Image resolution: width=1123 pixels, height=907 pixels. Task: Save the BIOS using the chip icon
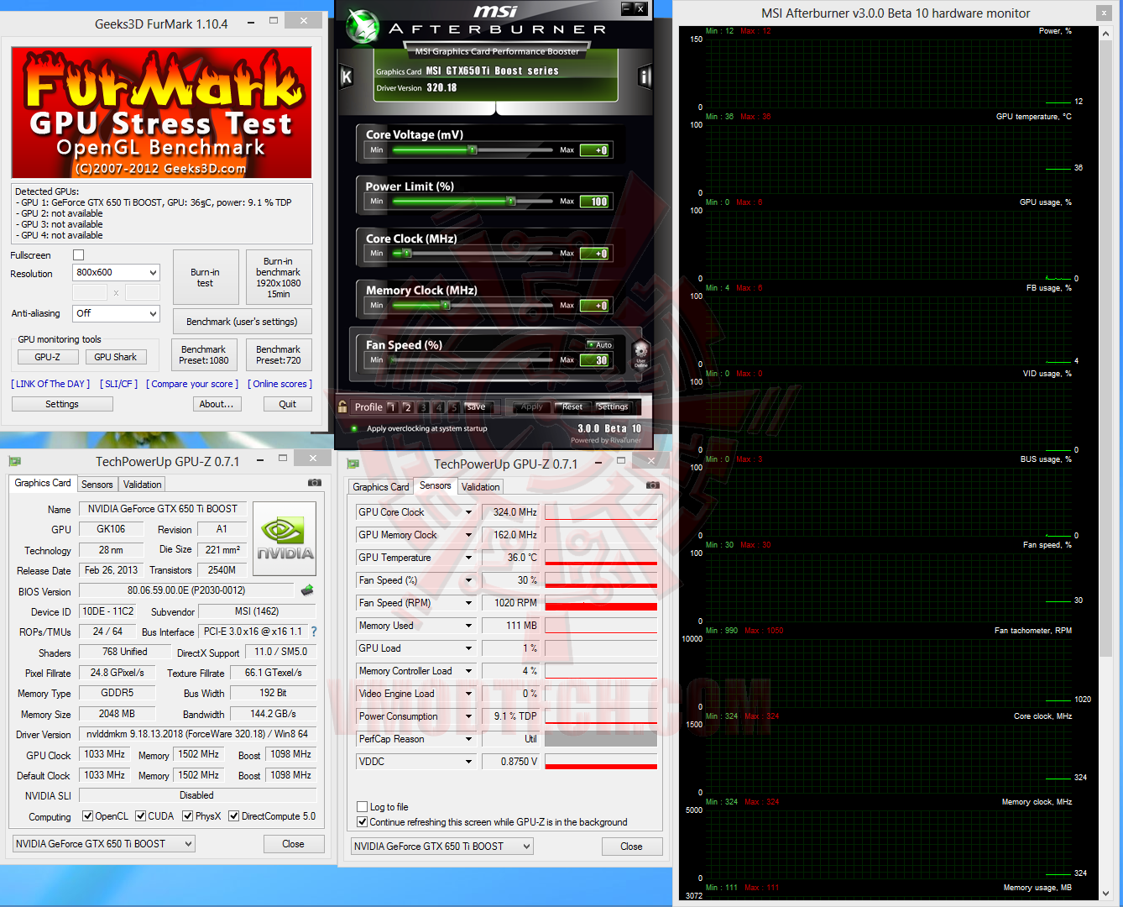307,590
